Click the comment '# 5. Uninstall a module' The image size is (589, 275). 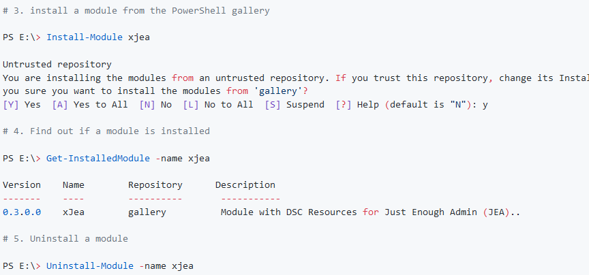click(x=65, y=239)
